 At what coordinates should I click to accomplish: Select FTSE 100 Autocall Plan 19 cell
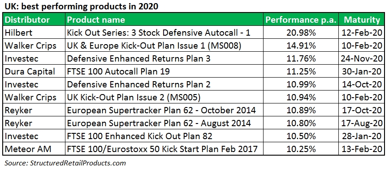pos(164,71)
